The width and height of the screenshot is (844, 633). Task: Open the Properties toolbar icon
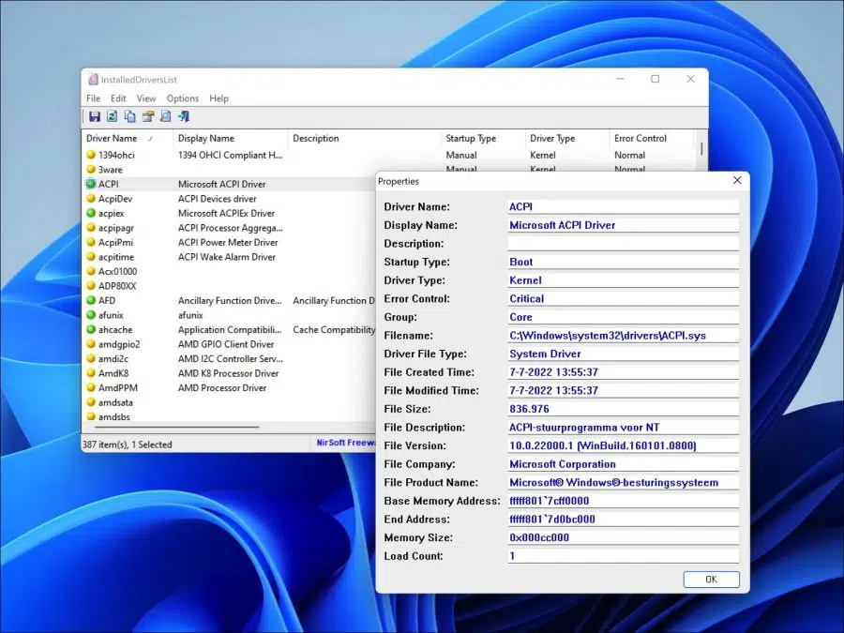[148, 116]
